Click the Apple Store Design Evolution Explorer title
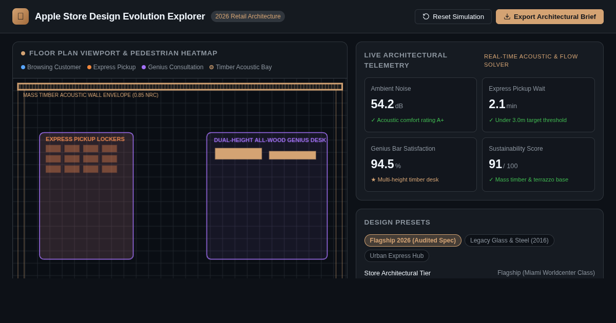Screen dimensions: 616x323 click(x=120, y=16)
